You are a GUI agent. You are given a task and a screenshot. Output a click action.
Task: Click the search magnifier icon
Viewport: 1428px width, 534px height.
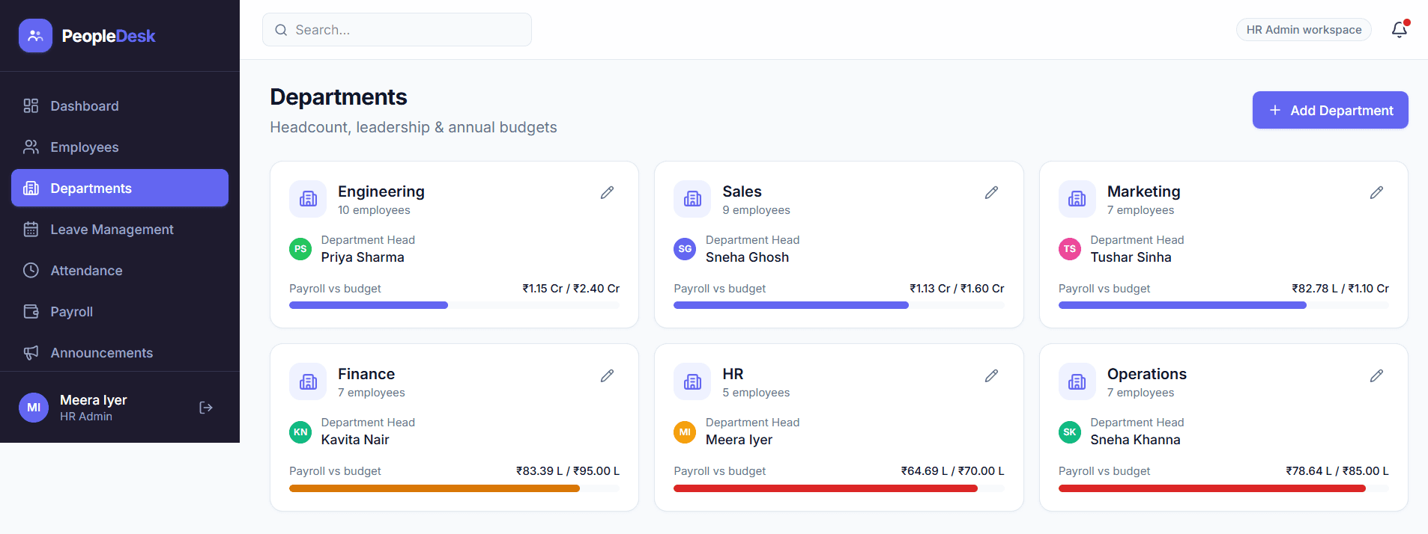281,30
